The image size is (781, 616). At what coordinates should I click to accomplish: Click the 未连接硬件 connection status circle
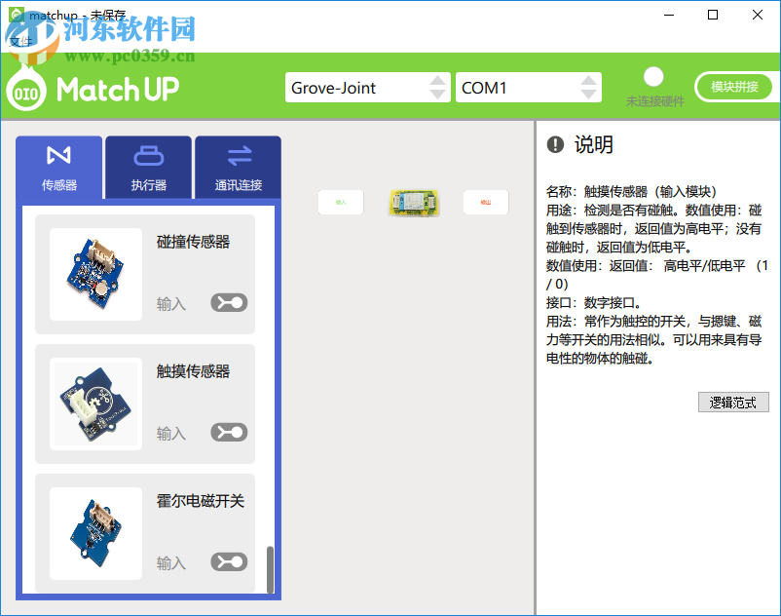(x=653, y=75)
